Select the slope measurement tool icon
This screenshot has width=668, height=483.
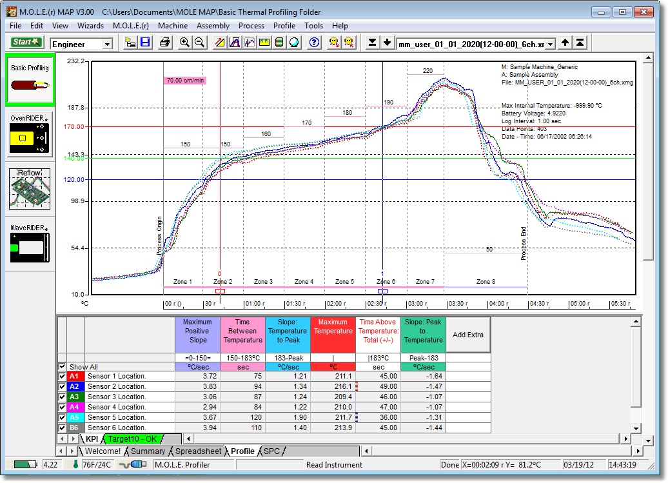point(220,42)
